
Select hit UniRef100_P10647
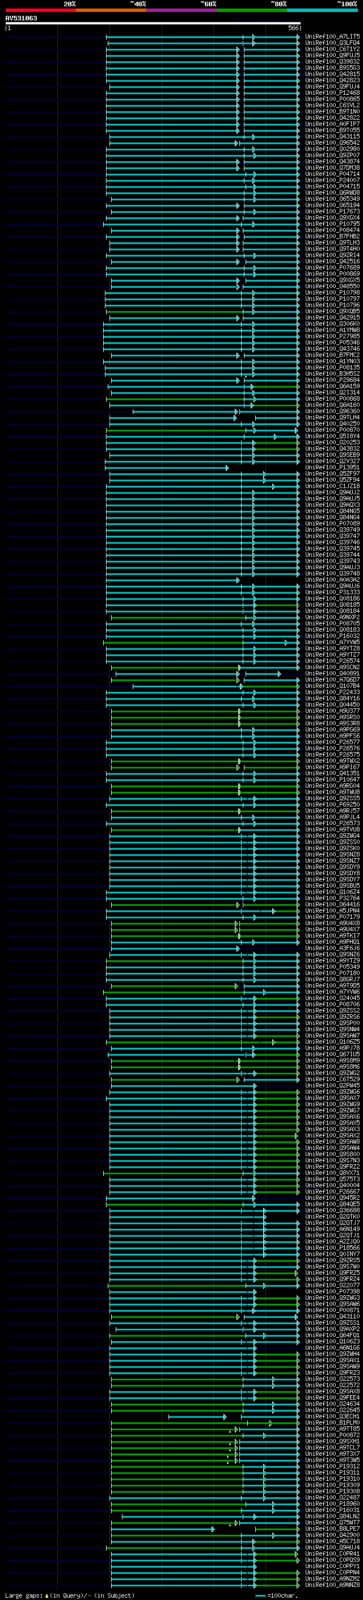pos(332,779)
